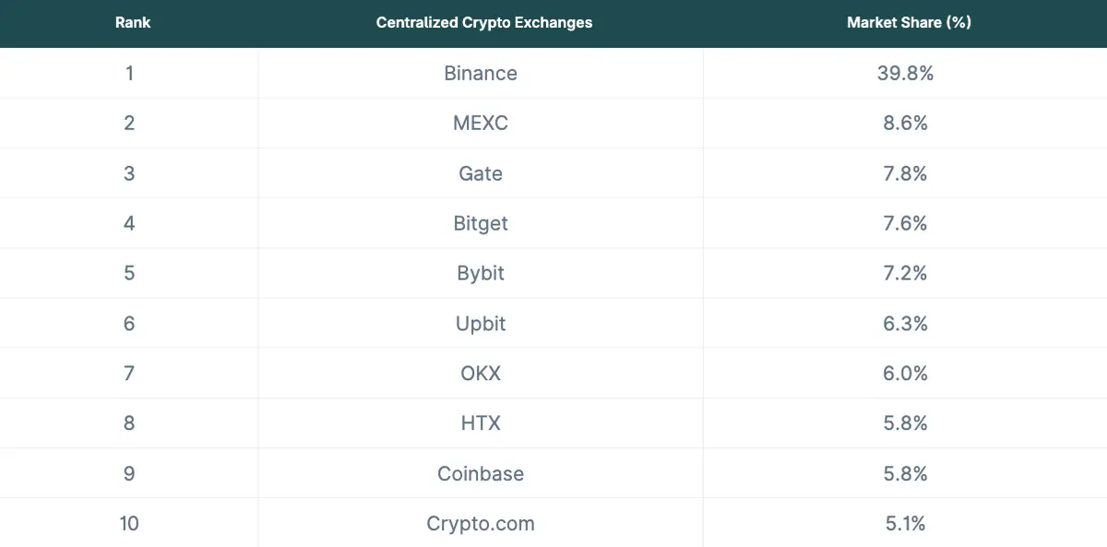The image size is (1107, 547).
Task: Select the Centralized Crypto Exchanges header
Action: point(484,22)
